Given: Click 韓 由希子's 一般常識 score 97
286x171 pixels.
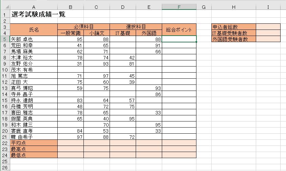Looking at the screenshot, I should pyautogui.click(x=71, y=137).
